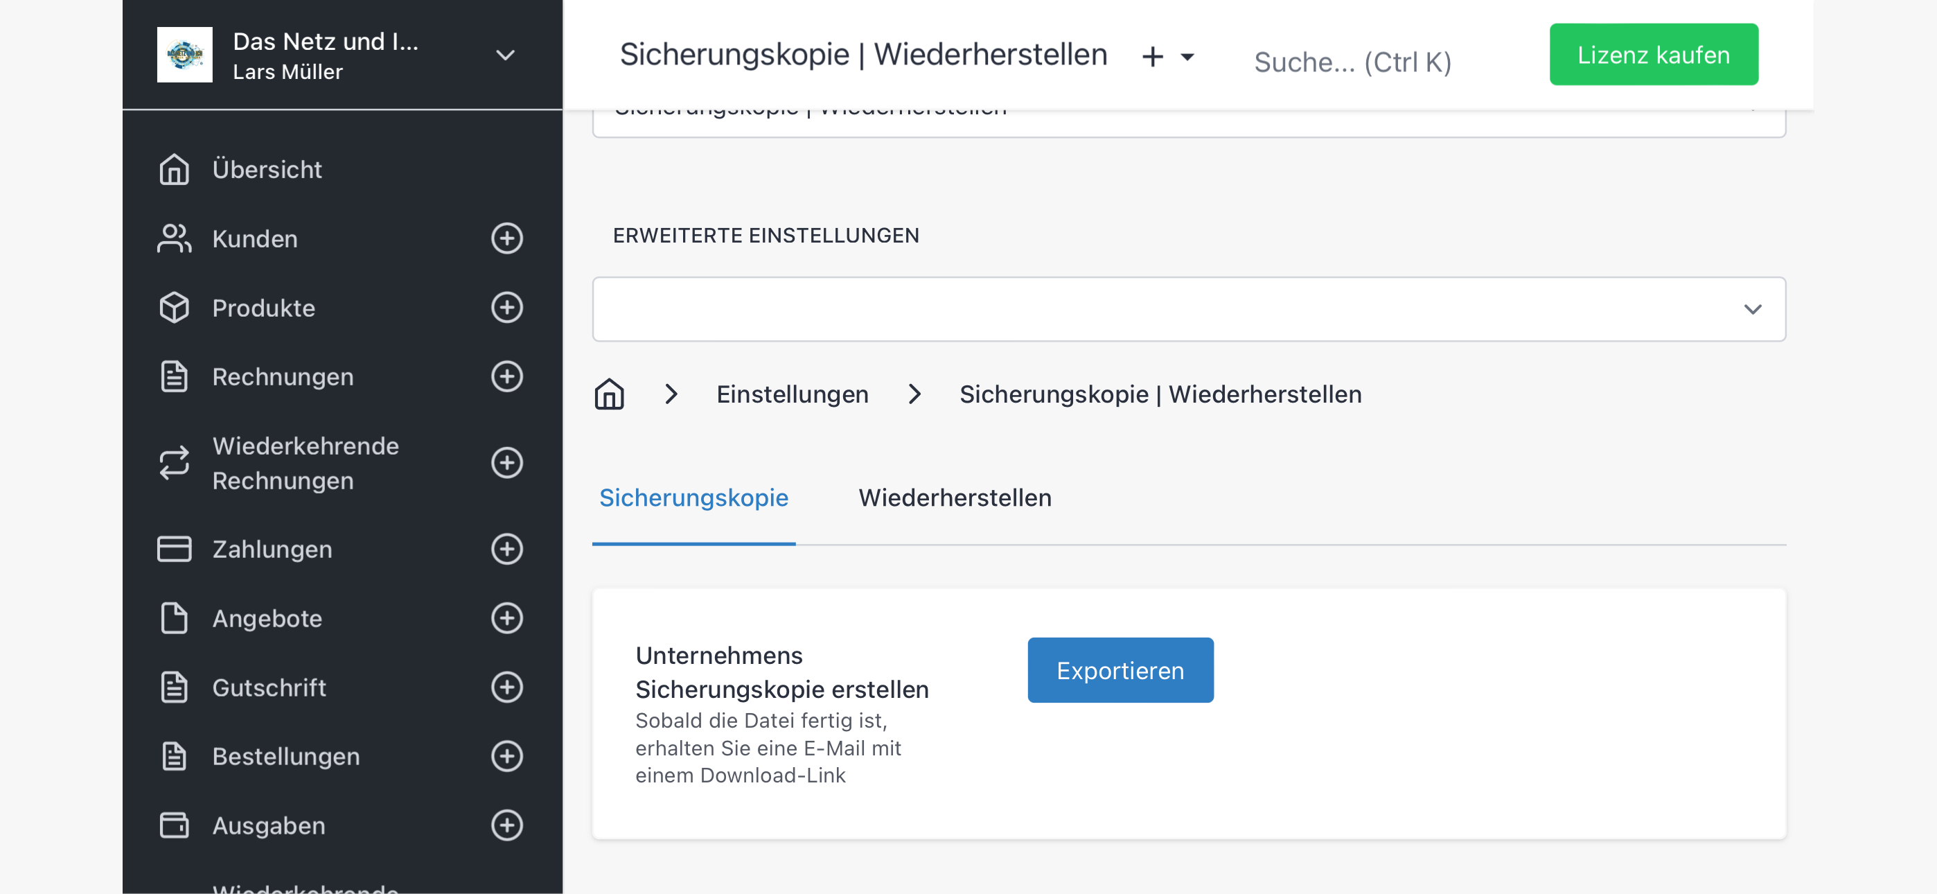The height and width of the screenshot is (894, 1937).
Task: Open the quick-add dropdown caret in header
Action: click(1187, 56)
